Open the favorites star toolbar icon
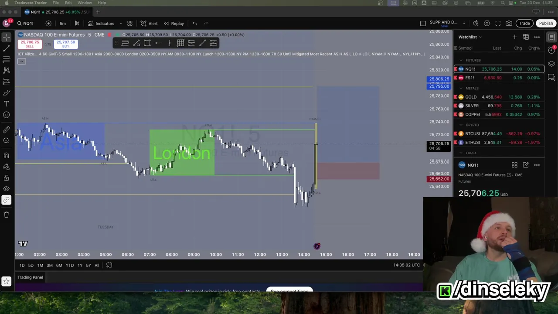 7,282
